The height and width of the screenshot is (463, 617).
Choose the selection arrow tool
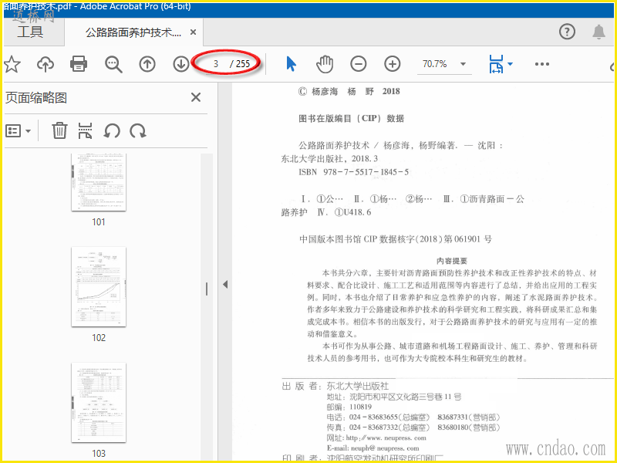click(x=291, y=64)
